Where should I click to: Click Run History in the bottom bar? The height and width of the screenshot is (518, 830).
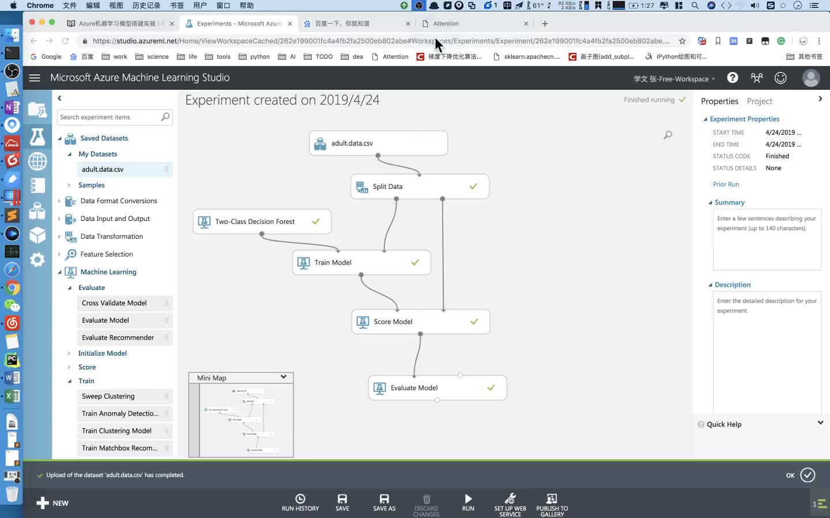click(x=300, y=502)
